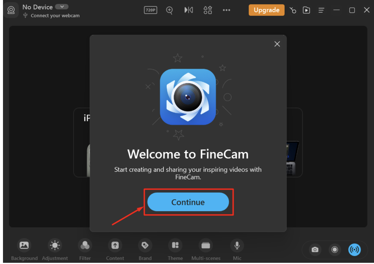Close the Welcome to FineCam dialog

(x=277, y=44)
